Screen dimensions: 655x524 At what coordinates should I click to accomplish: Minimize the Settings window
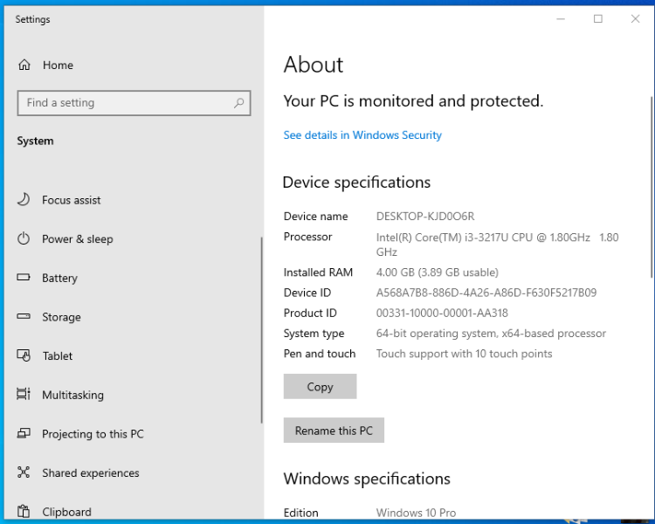point(561,19)
